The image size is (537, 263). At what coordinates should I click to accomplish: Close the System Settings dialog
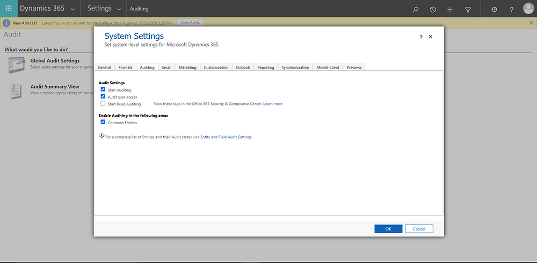tap(431, 37)
